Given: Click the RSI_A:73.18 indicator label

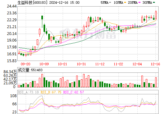Looking at the screenshot, I should tap(29, 92).
